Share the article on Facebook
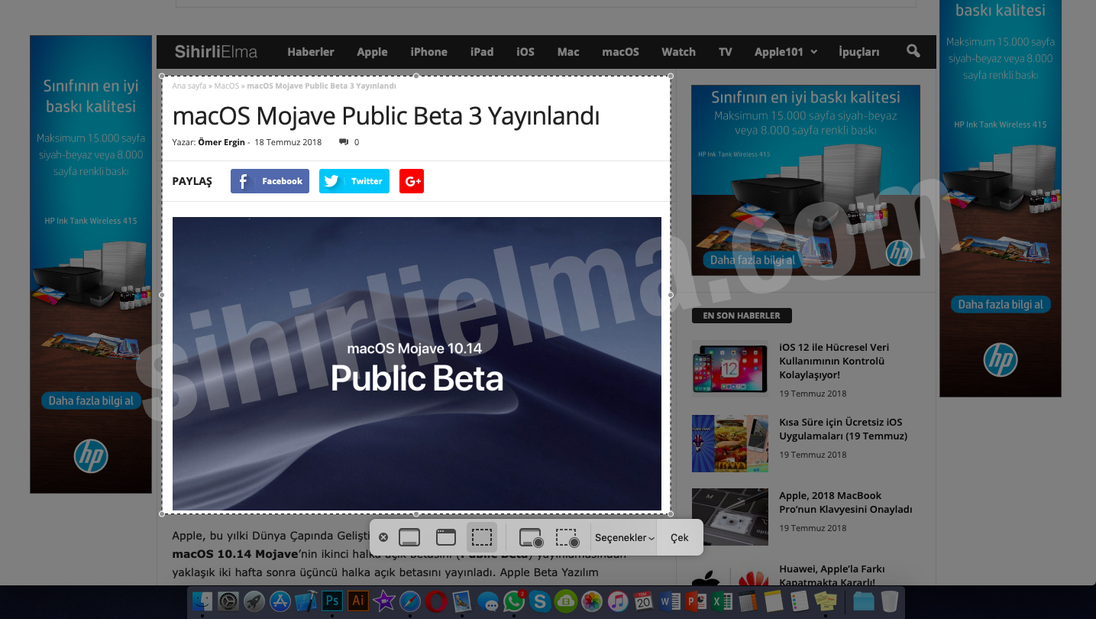Image resolution: width=1096 pixels, height=619 pixels. pos(270,181)
